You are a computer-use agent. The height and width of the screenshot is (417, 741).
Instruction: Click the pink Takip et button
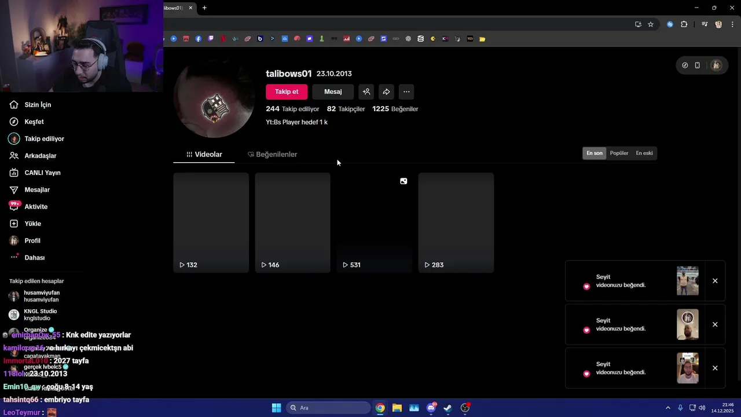click(x=287, y=92)
